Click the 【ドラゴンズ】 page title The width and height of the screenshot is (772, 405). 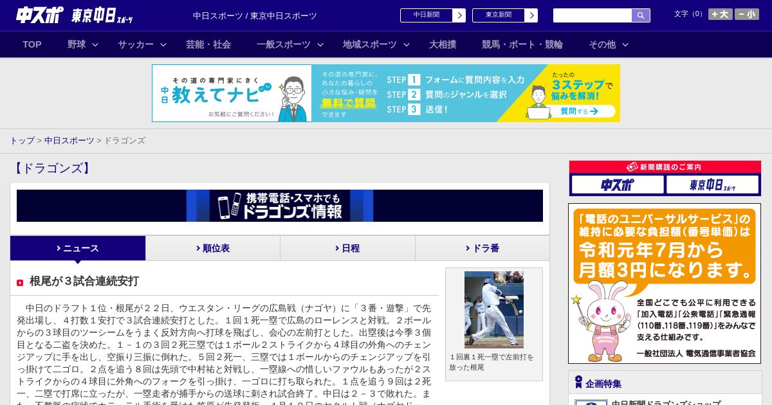pos(51,168)
